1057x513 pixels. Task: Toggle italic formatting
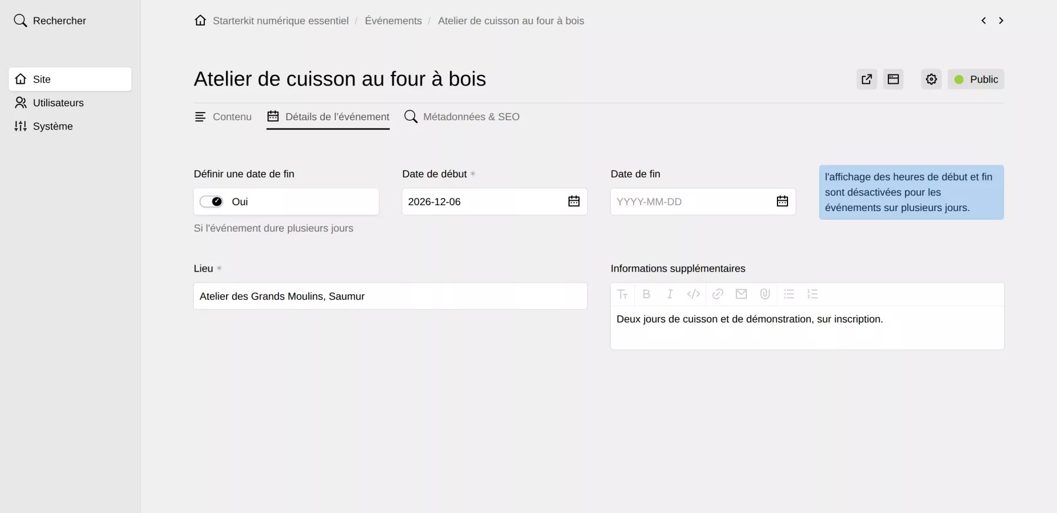(x=670, y=294)
